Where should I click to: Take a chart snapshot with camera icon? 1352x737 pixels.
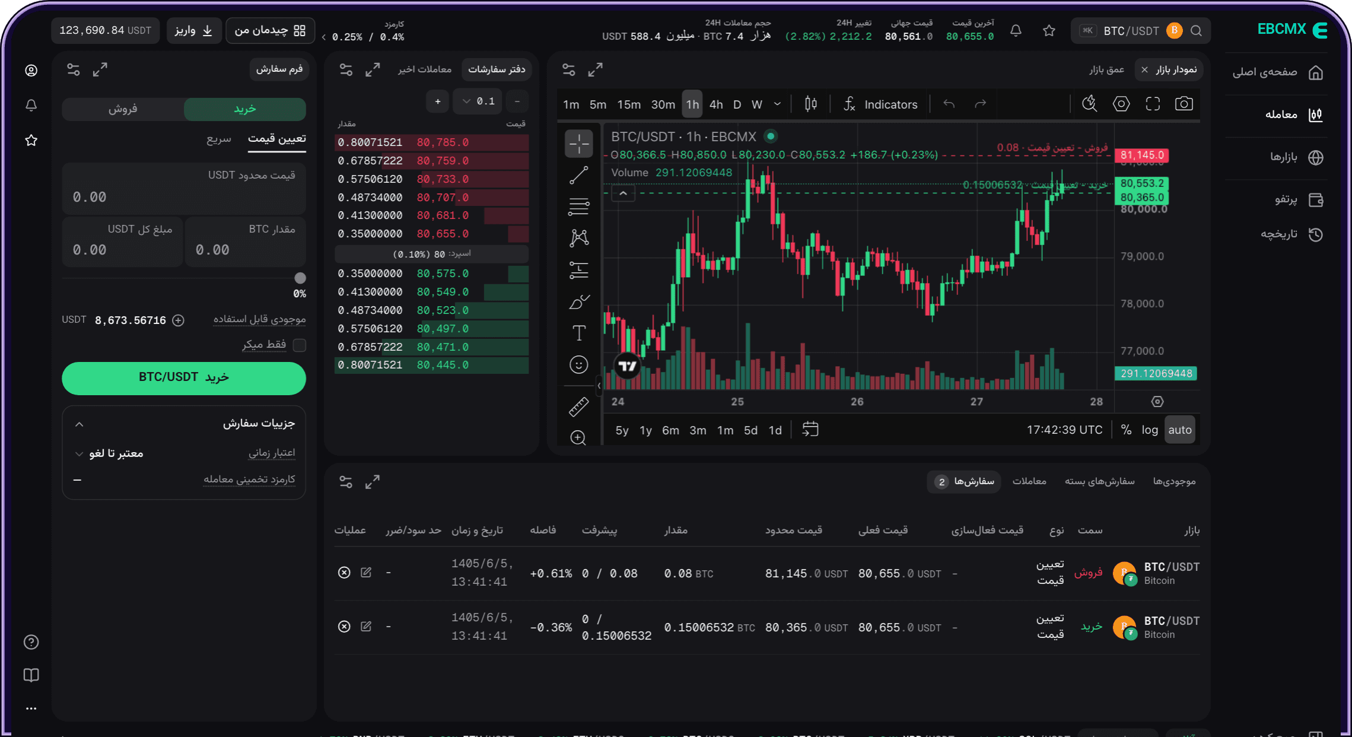[x=1184, y=104]
